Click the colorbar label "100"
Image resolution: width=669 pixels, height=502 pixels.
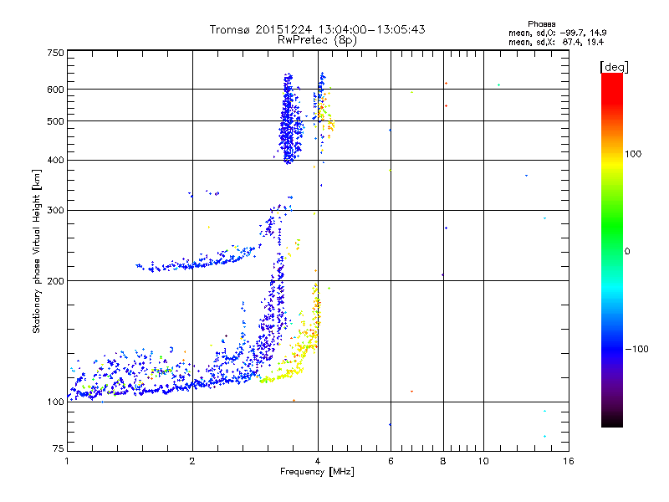tap(633, 154)
